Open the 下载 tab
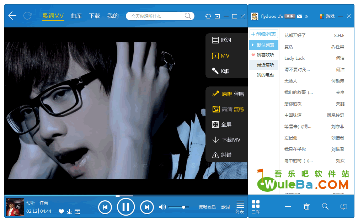The height and width of the screenshot is (222, 358). 95,16
